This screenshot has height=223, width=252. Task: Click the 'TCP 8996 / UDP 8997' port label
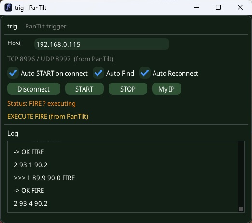click(x=39, y=59)
